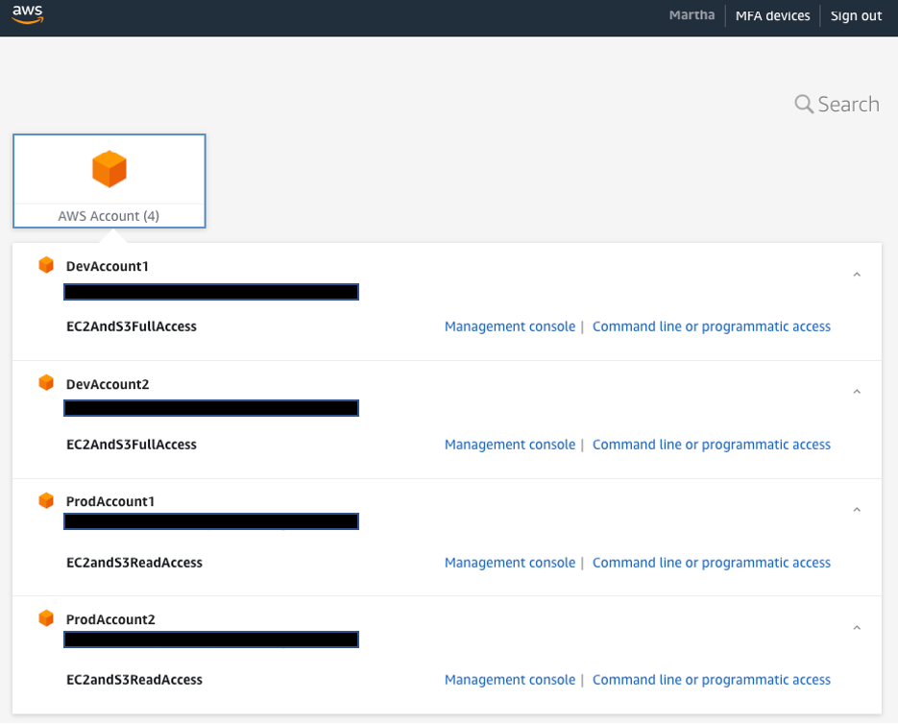Collapse the DevAccount2 section chevron
This screenshot has width=898, height=724.
857,392
